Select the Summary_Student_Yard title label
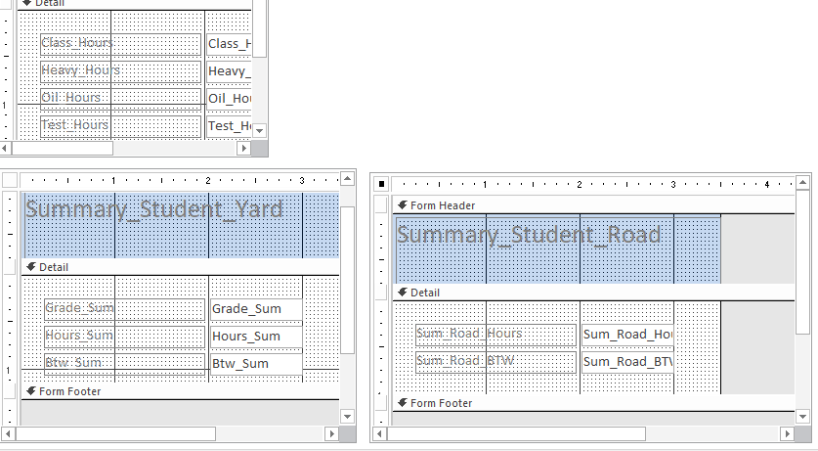Viewport: 818px width, 451px height. [x=154, y=209]
